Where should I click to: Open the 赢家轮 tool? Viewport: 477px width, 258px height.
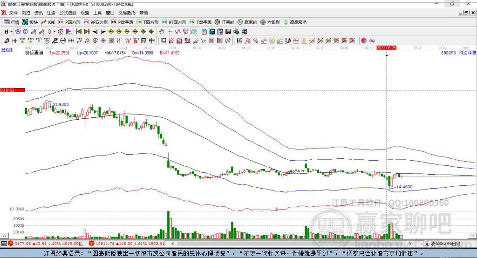tap(247, 22)
